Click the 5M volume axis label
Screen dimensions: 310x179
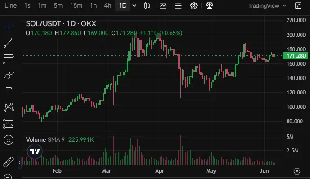click(x=290, y=137)
